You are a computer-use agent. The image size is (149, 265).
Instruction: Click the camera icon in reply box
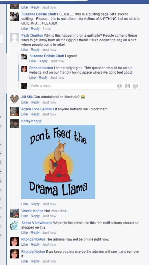pos(127,86)
